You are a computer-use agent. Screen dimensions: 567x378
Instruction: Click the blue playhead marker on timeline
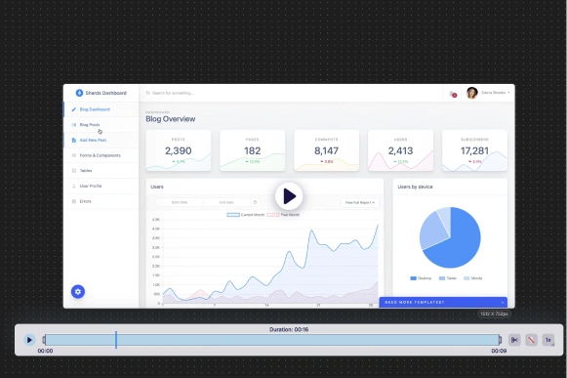(x=116, y=340)
